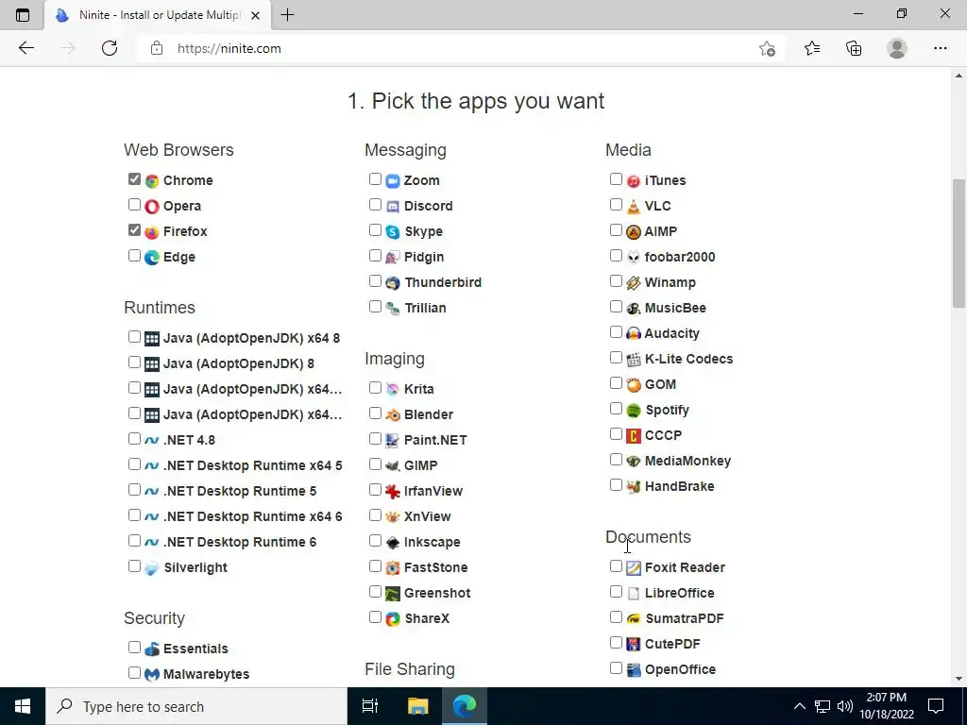This screenshot has height=725, width=967.
Task: Open the browser profile menu
Action: (x=897, y=48)
